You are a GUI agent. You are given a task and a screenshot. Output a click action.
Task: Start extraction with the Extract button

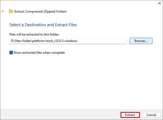pos(130,115)
